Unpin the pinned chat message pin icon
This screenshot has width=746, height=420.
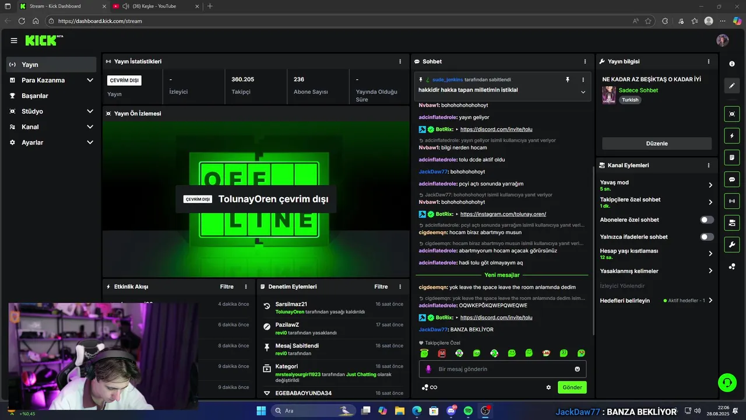[x=568, y=79]
